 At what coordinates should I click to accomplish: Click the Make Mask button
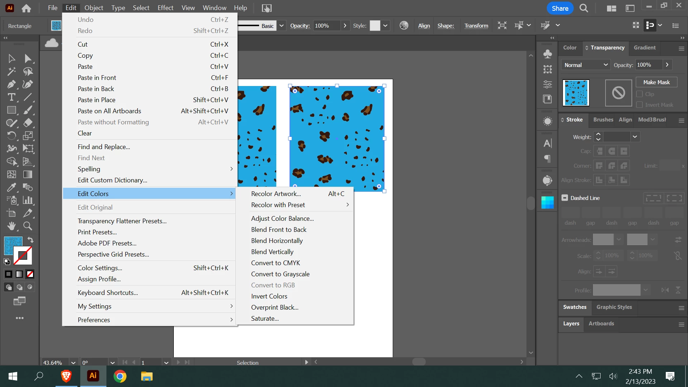pyautogui.click(x=656, y=82)
